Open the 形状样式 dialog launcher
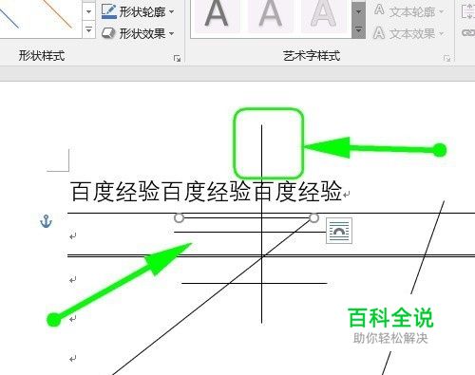 click(177, 58)
